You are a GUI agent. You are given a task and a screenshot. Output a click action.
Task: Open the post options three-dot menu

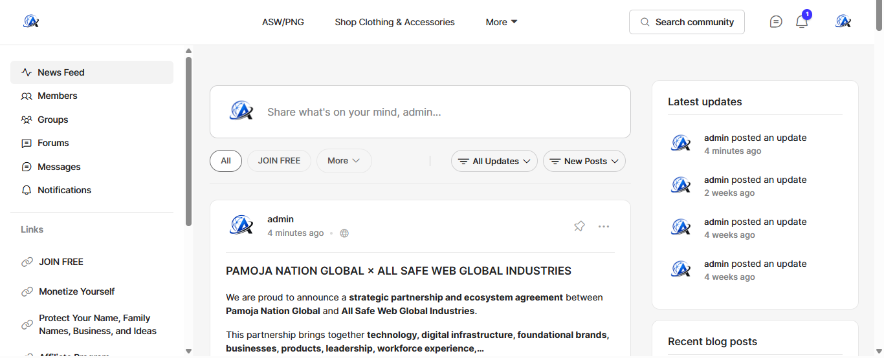point(604,226)
